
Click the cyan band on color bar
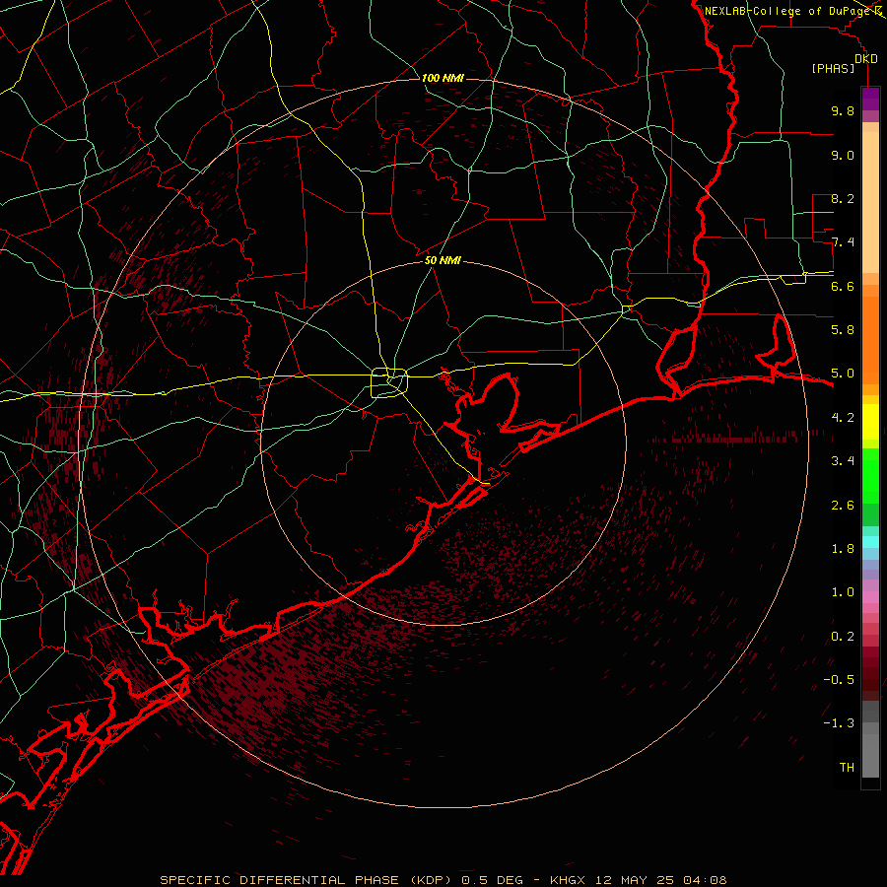870,542
